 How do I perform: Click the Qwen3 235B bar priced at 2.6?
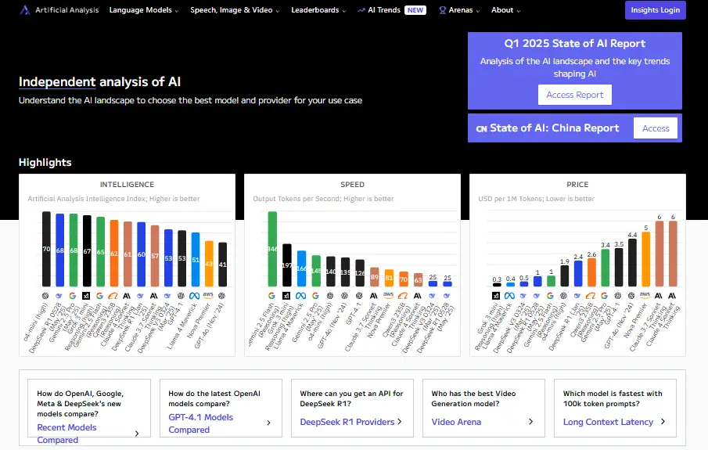pyautogui.click(x=591, y=272)
